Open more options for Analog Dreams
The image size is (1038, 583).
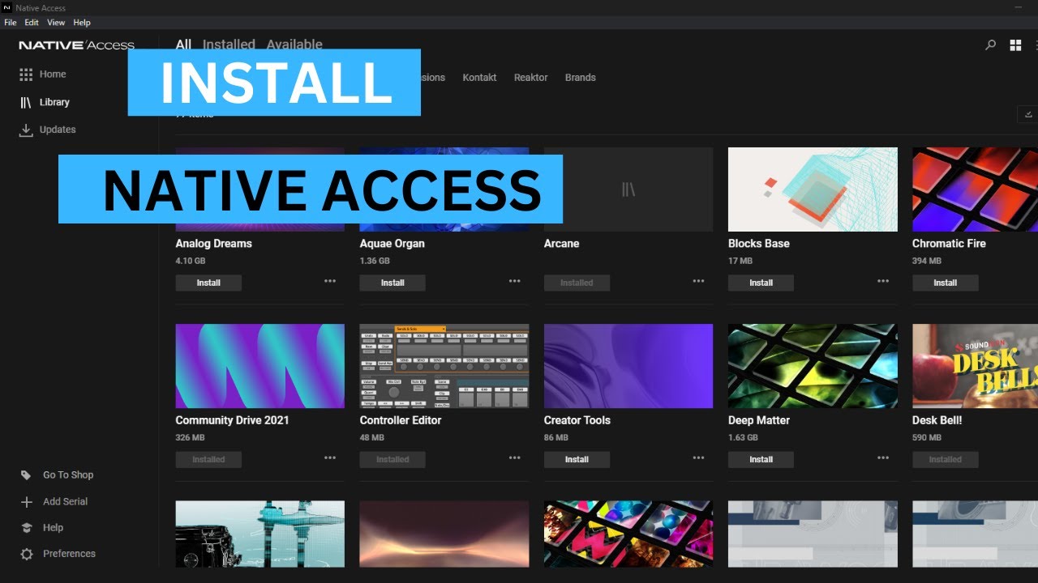click(x=330, y=282)
